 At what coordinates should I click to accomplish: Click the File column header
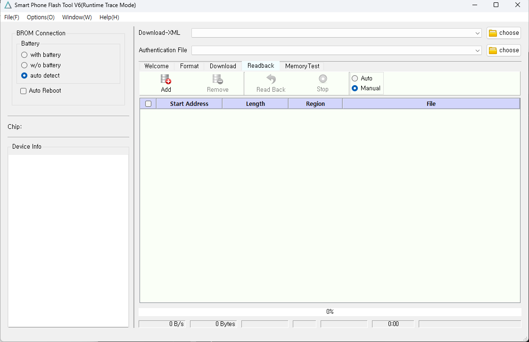[x=431, y=103]
